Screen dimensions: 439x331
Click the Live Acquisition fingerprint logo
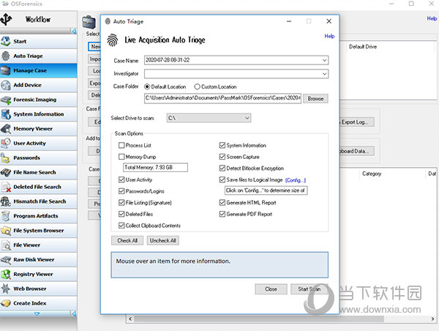[113, 40]
